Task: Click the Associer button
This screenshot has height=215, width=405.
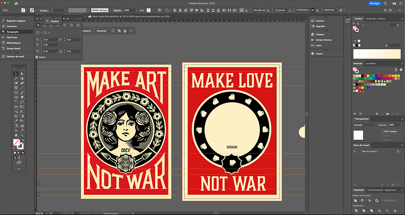Action: pos(101,31)
